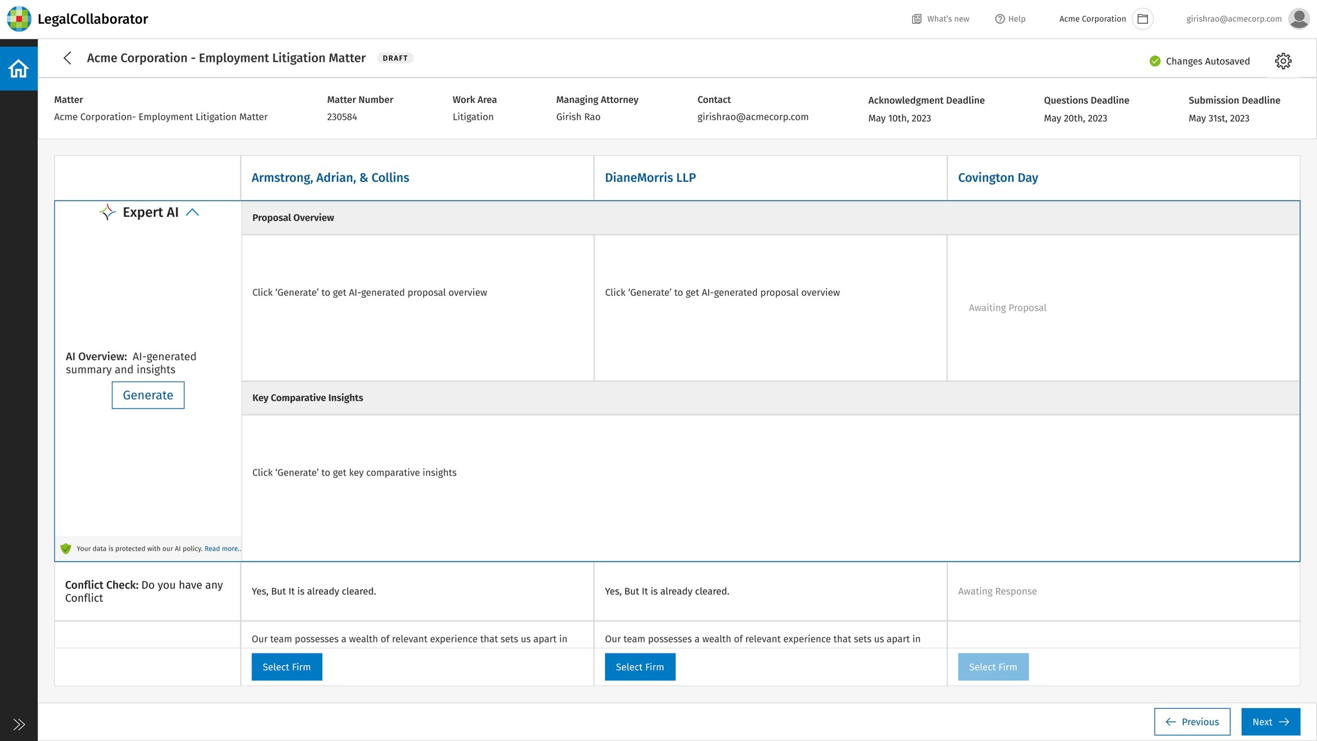The width and height of the screenshot is (1317, 741).
Task: Click the back arrow beside matter title
Action: click(x=68, y=58)
